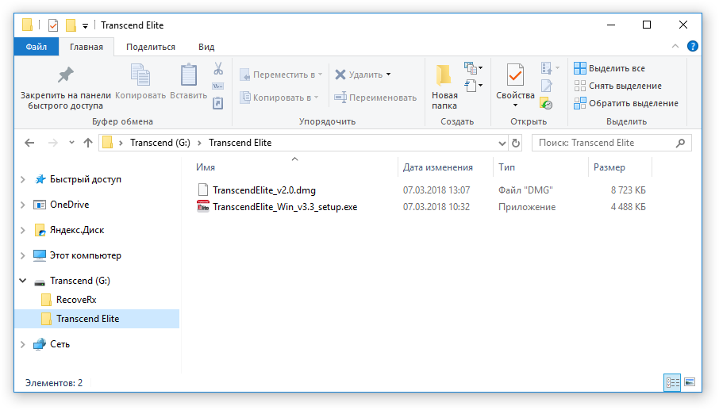Open Quick Access Toolbar customize dropdown
The image size is (719, 410).
coord(85,26)
